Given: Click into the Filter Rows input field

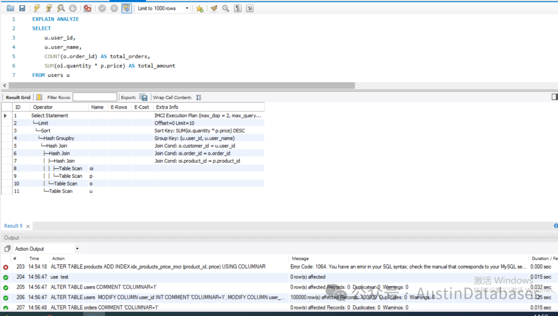Looking at the screenshot, I should coord(95,98).
